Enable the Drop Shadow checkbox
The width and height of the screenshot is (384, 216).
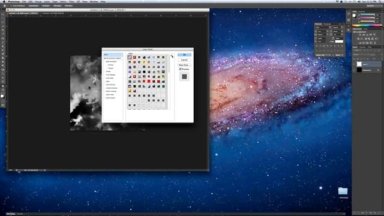(x=105, y=98)
